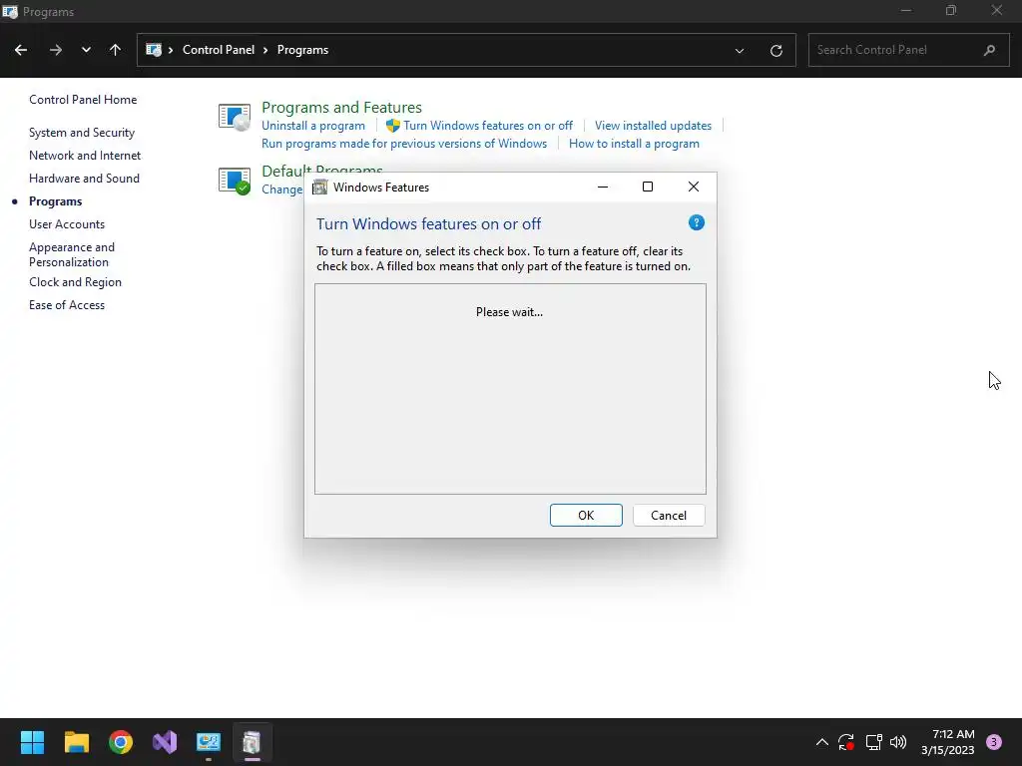Open View installed updates
The image size is (1022, 766).
653,126
